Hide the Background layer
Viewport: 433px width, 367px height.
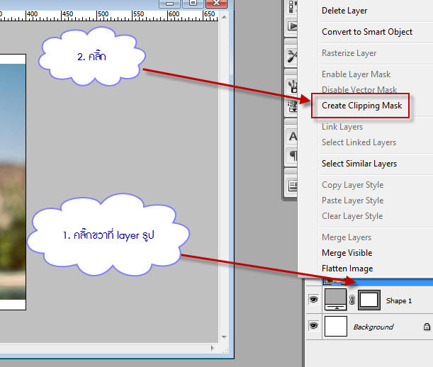[x=313, y=326]
